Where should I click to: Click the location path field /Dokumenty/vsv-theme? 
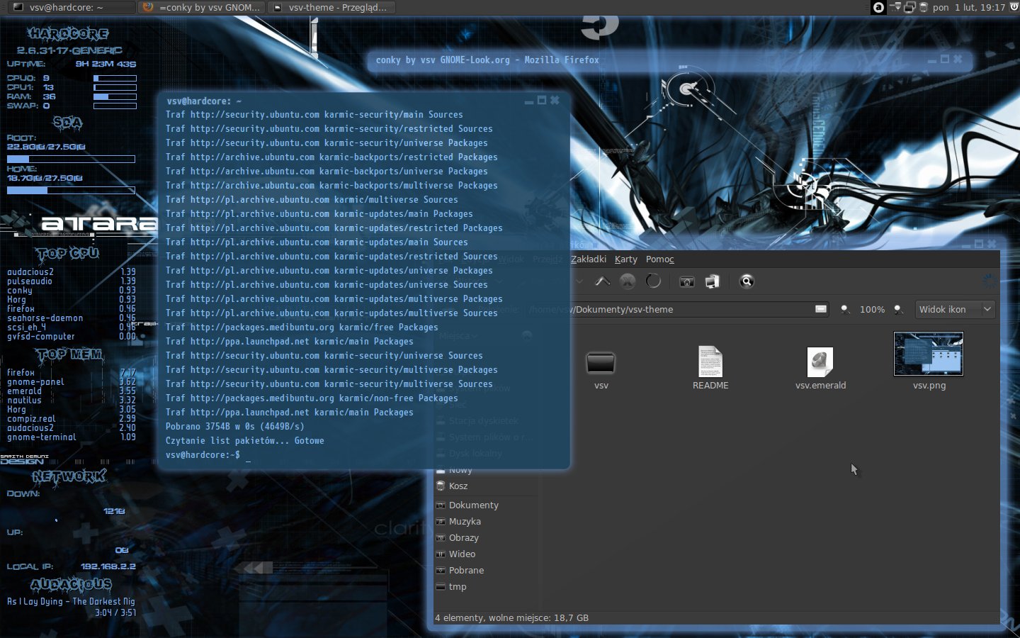click(x=678, y=310)
